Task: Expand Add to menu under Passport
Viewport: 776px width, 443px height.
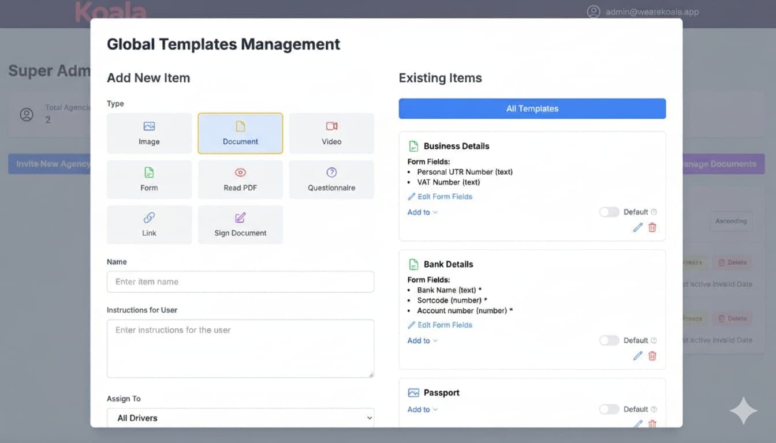Action: (x=422, y=410)
